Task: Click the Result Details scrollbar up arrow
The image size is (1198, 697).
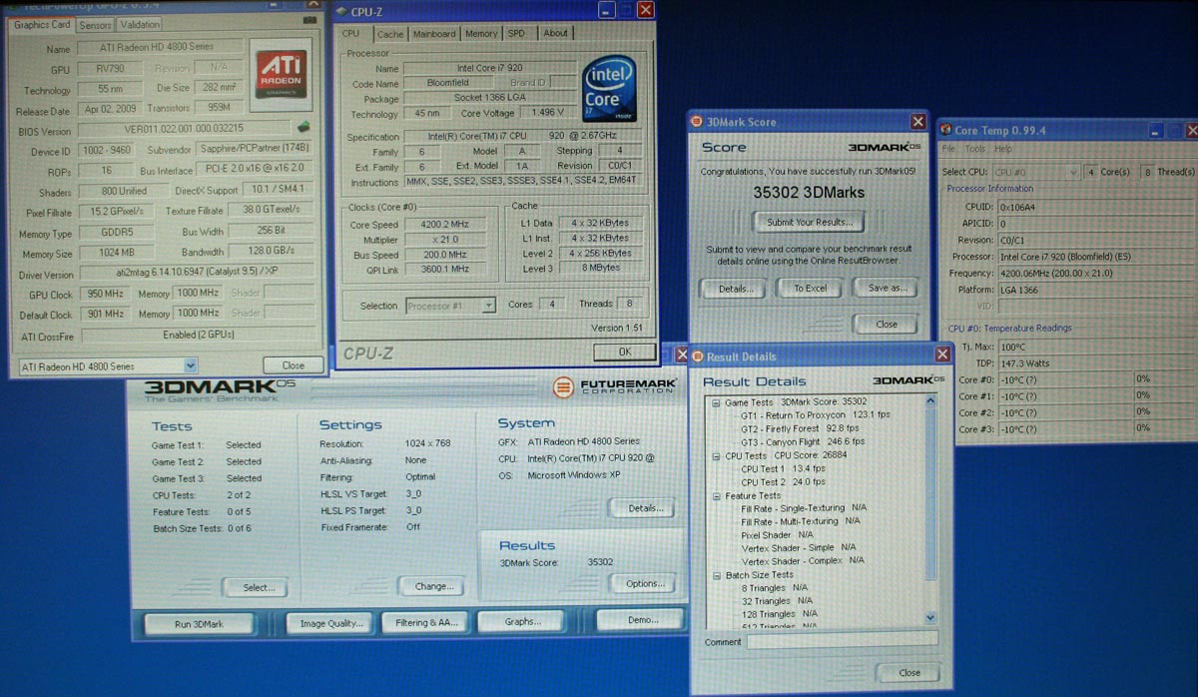Action: point(931,400)
